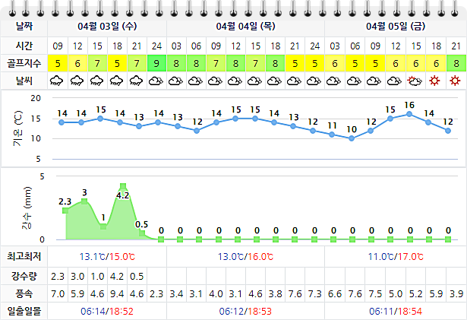
Task: Click the 최고최저 row label
Action: (24, 256)
